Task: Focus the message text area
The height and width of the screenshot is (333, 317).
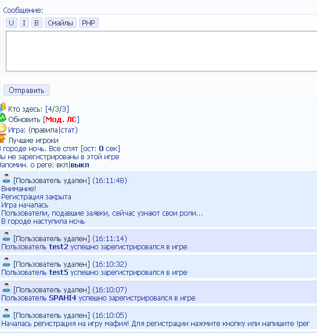Action: click(161, 51)
